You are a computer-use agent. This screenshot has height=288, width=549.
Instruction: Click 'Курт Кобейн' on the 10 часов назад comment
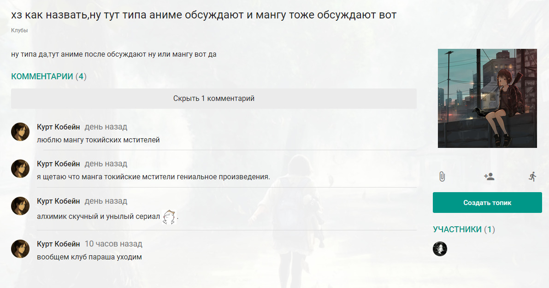[58, 244]
